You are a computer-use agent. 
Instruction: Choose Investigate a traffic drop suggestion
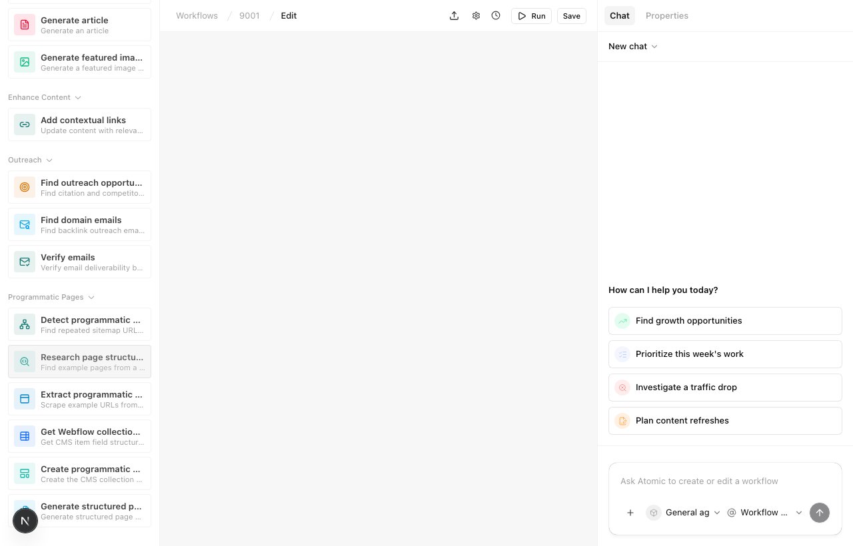[725, 388]
